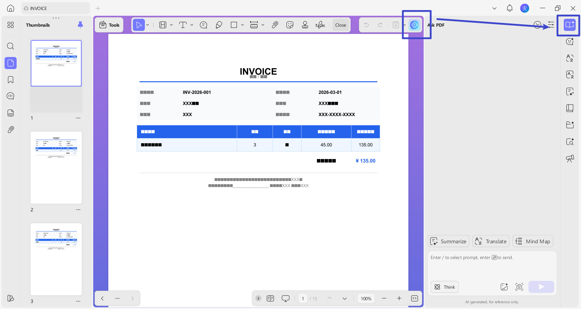The image size is (581, 309).
Task: Select the rectangle shape tool
Action: point(234,25)
